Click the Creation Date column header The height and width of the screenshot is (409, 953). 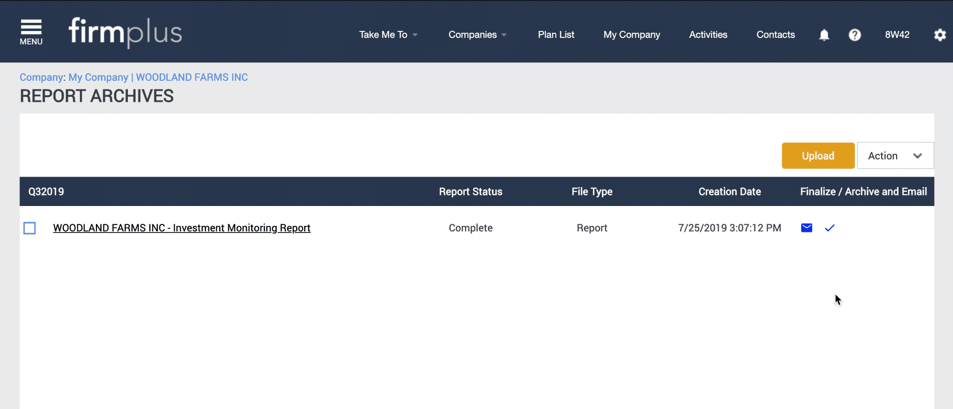tap(729, 192)
